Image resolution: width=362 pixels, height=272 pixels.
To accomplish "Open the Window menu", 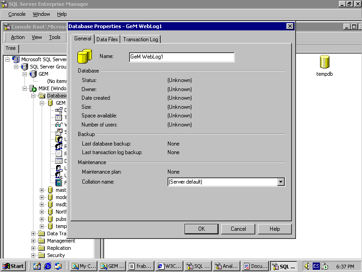I will pos(41,14).
